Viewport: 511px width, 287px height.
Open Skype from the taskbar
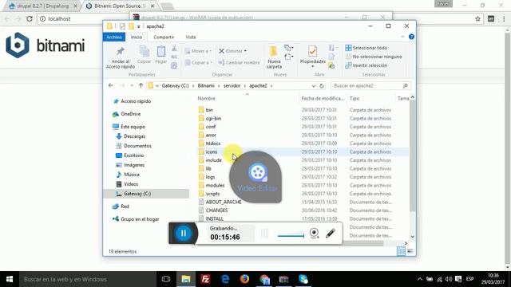303,279
